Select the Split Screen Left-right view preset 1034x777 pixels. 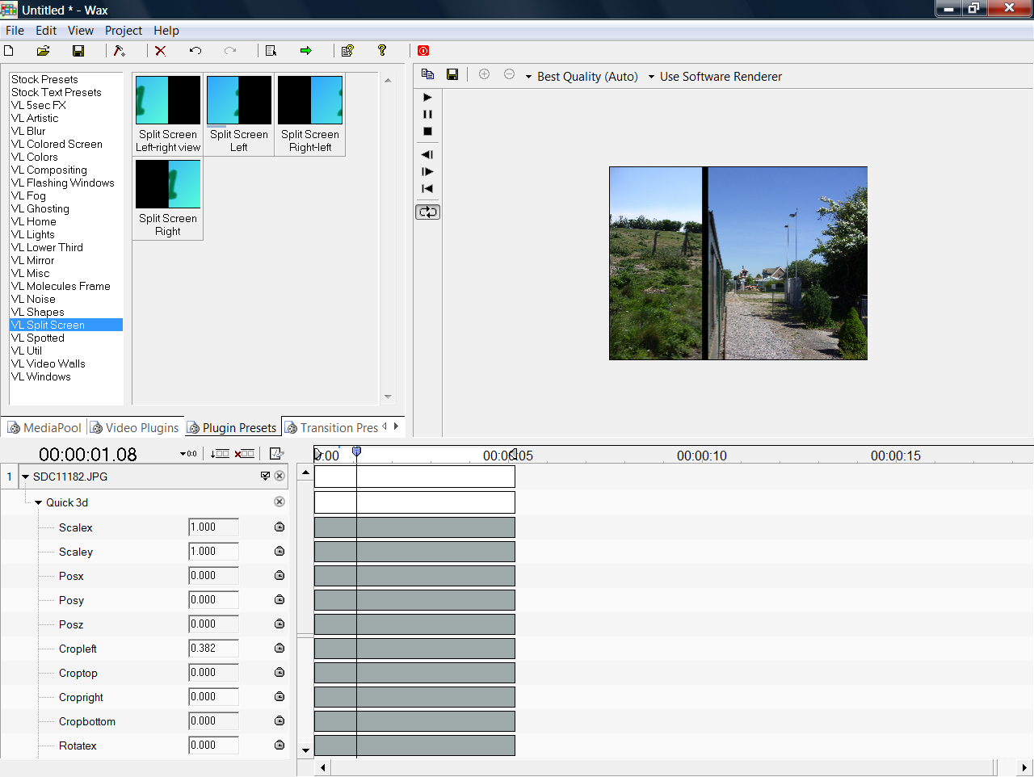point(168,114)
